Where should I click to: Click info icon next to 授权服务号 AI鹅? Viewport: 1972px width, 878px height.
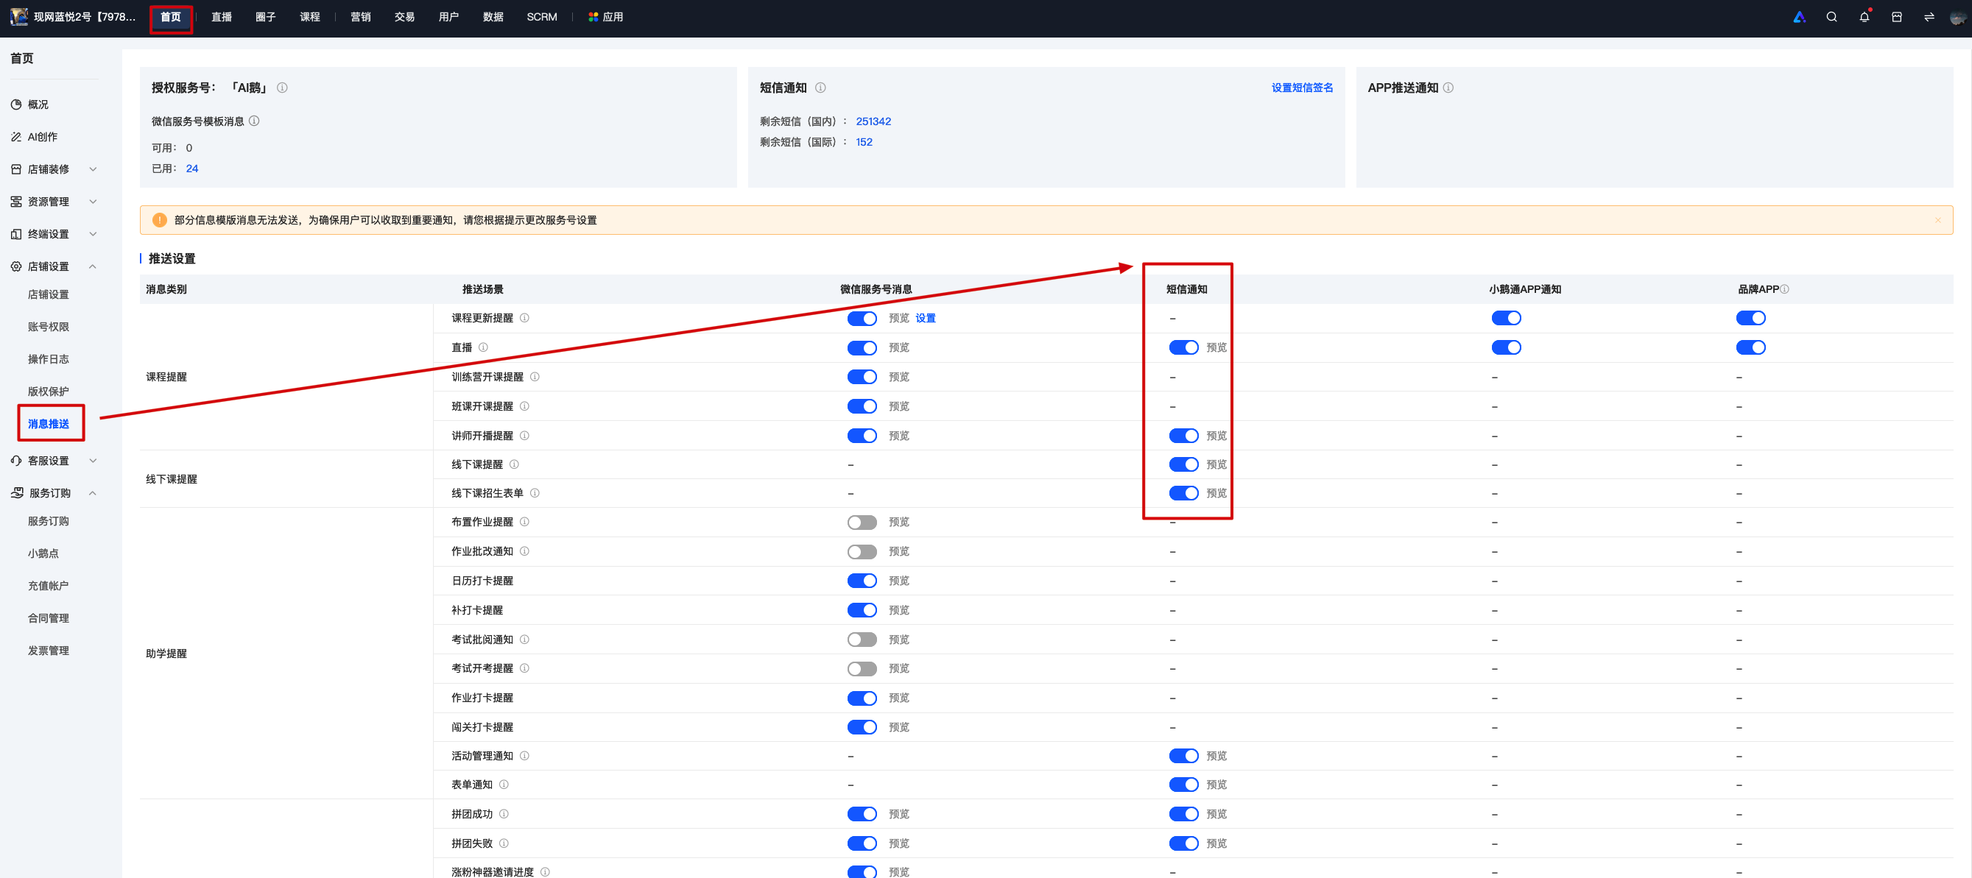(x=283, y=88)
